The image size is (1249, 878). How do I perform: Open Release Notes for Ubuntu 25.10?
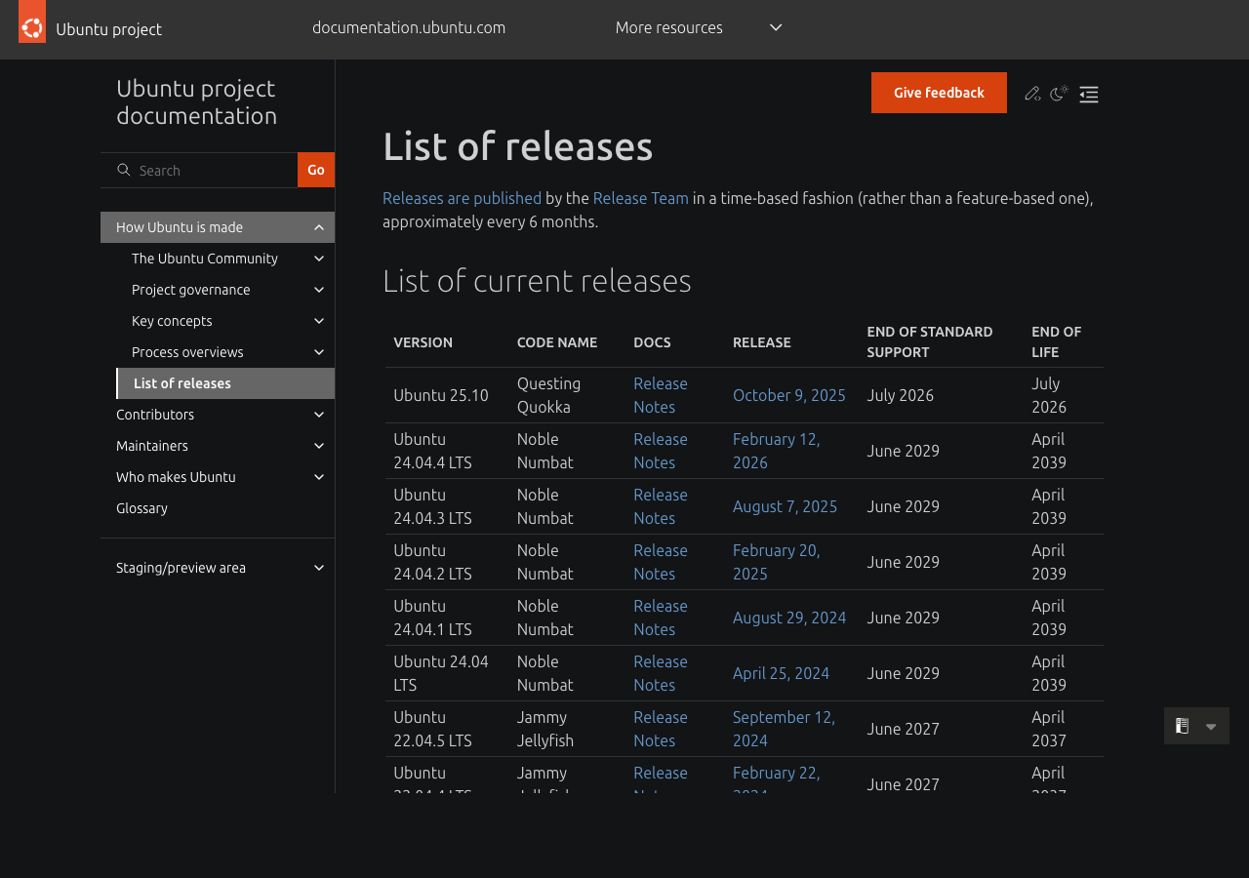coord(660,395)
